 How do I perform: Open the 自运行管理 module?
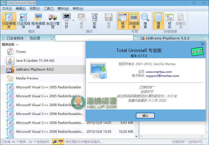click(x=53, y=21)
